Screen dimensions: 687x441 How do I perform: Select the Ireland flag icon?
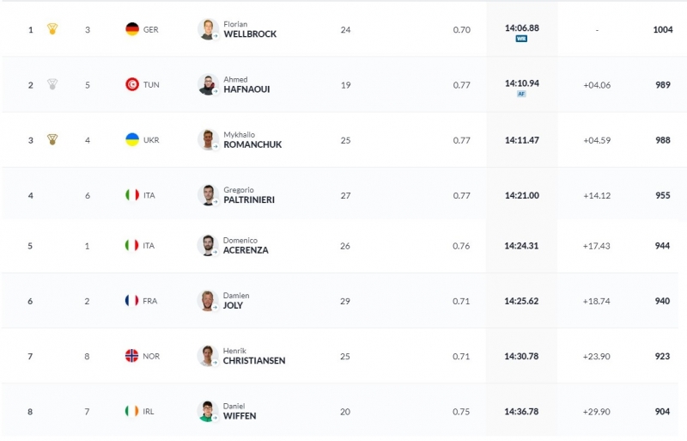[131, 411]
